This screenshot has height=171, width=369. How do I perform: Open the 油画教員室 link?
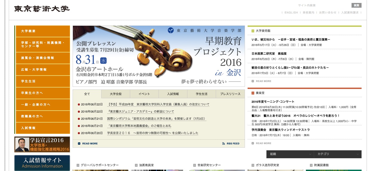(x=146, y=165)
